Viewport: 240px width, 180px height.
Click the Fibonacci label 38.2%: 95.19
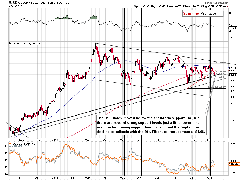(217, 71)
